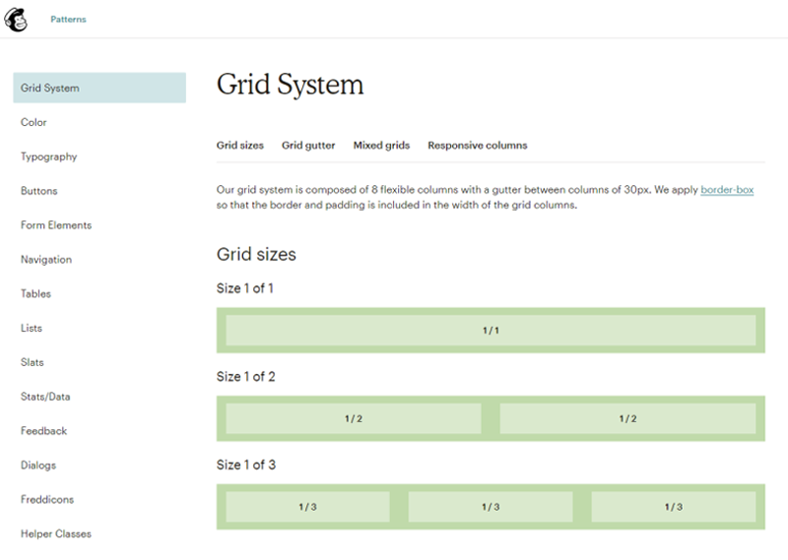Select Grid System in the sidebar
The image size is (788, 560).
[x=99, y=88]
